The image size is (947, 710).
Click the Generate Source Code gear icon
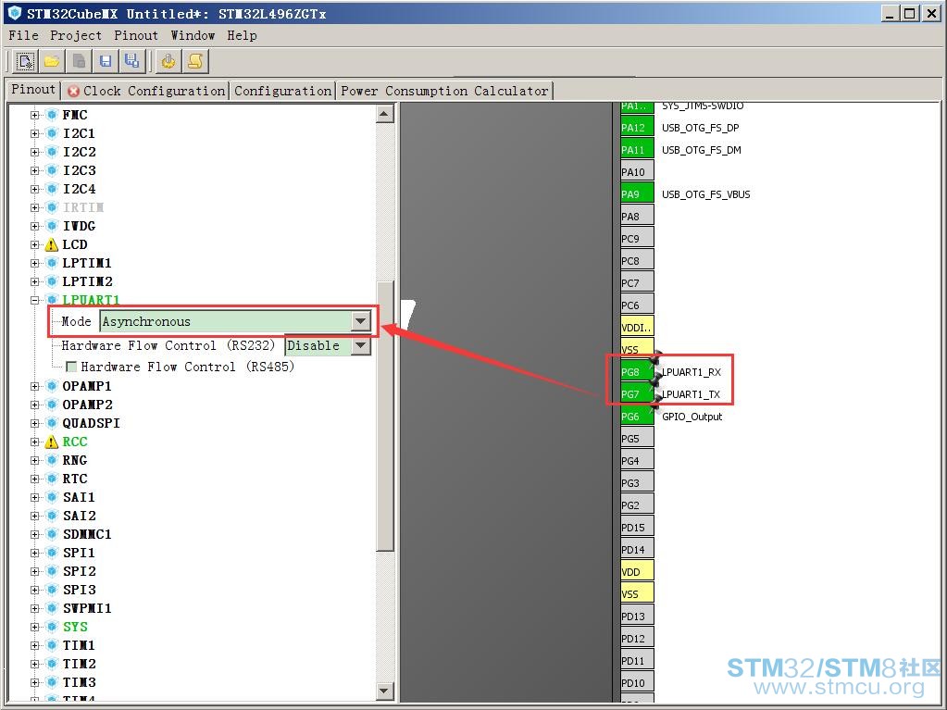[168, 61]
